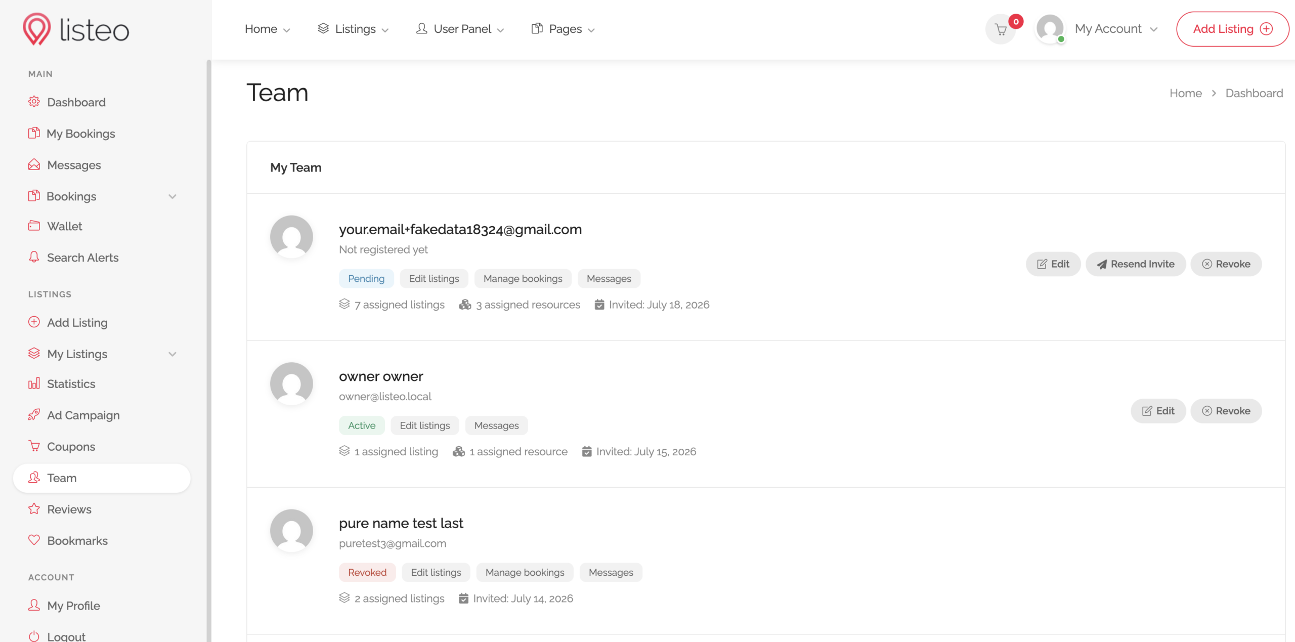Click avatar of pending fakedata18324 member
The width and height of the screenshot is (1295, 642).
pos(291,237)
